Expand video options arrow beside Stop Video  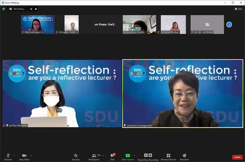[x=31, y=156]
